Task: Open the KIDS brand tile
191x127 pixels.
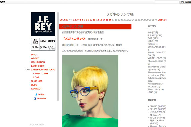Action: pos(51,41)
